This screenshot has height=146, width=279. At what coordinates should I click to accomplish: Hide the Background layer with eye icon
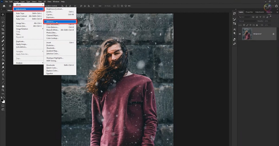(240, 34)
